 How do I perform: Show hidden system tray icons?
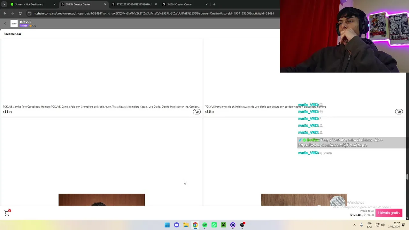[354, 225]
